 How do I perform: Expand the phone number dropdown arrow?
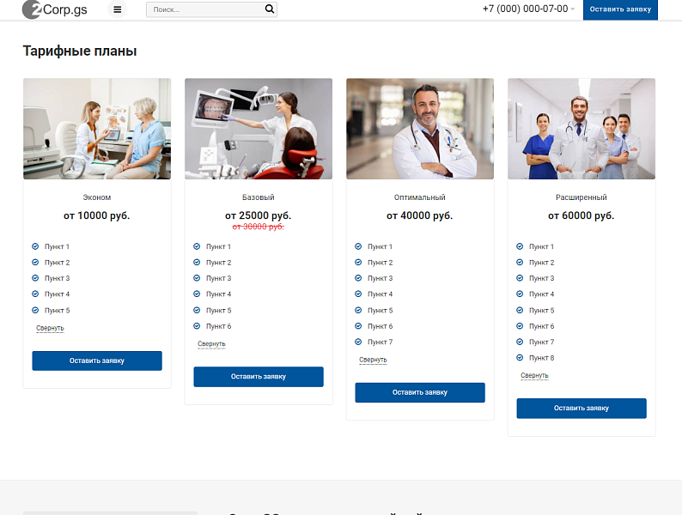pyautogui.click(x=573, y=9)
